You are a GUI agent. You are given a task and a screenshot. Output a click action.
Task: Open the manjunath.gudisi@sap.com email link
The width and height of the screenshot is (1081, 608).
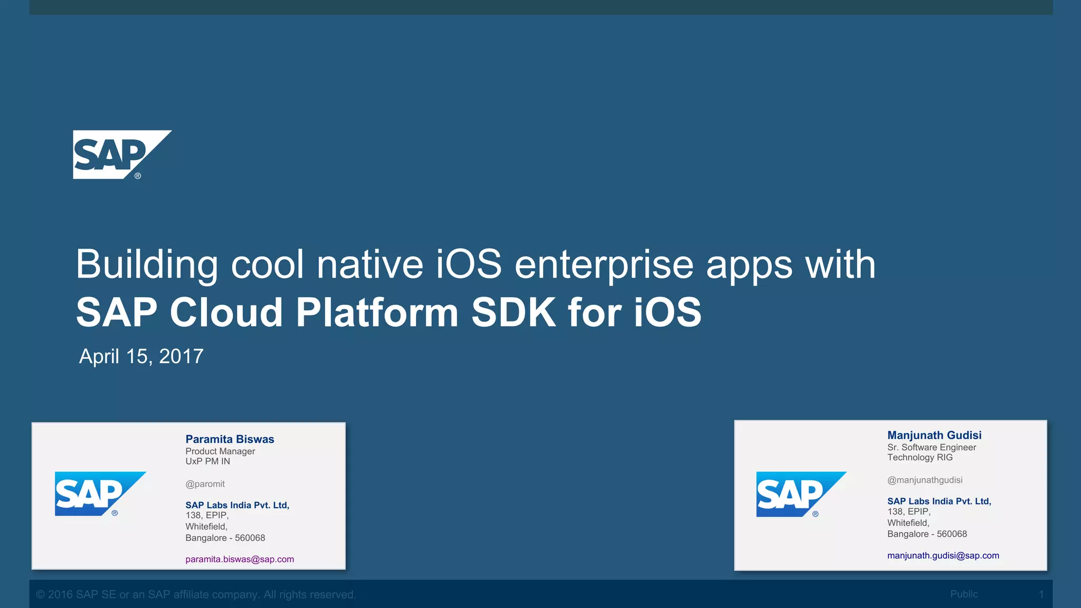(943, 556)
